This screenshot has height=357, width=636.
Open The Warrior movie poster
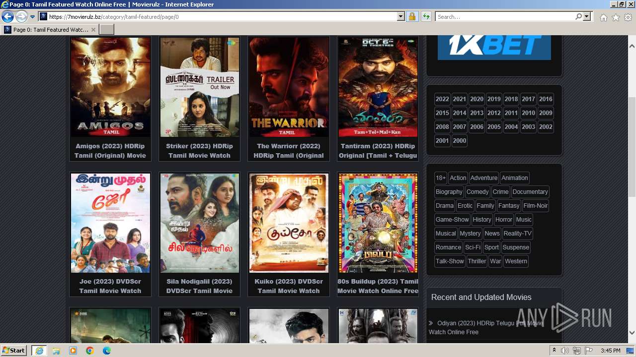[x=289, y=87]
